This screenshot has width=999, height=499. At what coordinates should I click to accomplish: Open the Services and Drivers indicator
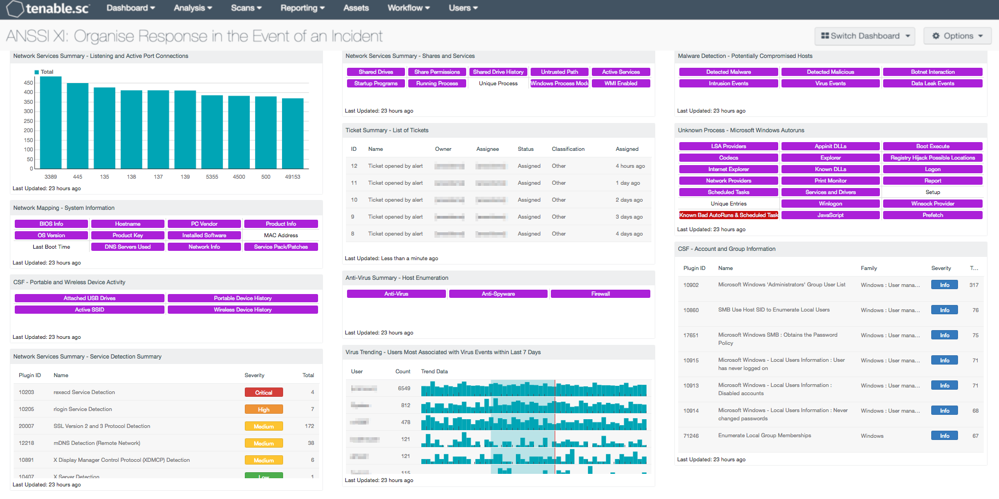831,192
